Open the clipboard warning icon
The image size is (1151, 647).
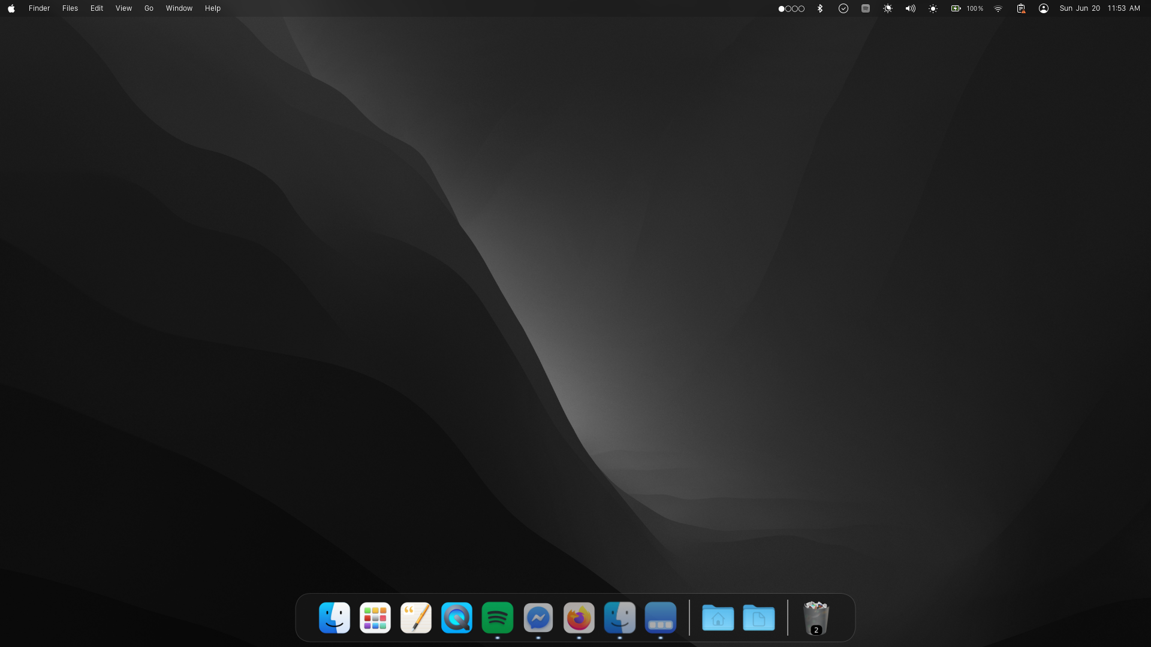(1020, 8)
